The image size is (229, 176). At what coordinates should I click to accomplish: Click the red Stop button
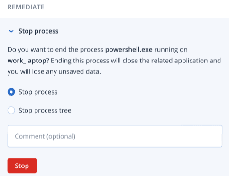[x=22, y=166]
